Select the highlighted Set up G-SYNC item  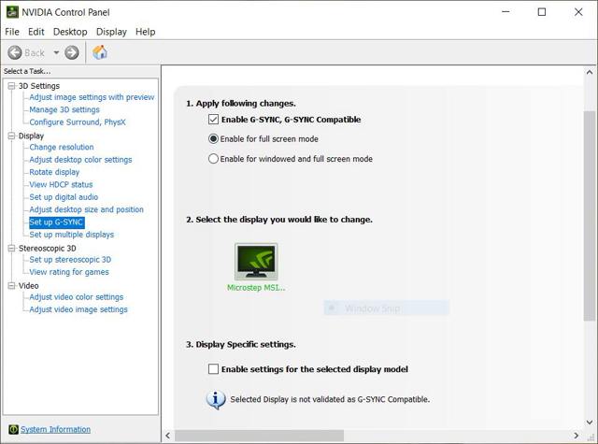coord(56,222)
